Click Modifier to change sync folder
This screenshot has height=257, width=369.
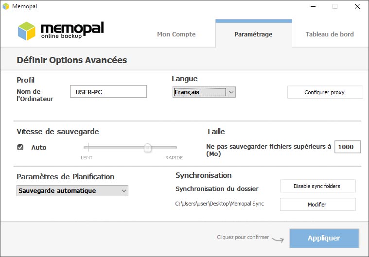317,205
